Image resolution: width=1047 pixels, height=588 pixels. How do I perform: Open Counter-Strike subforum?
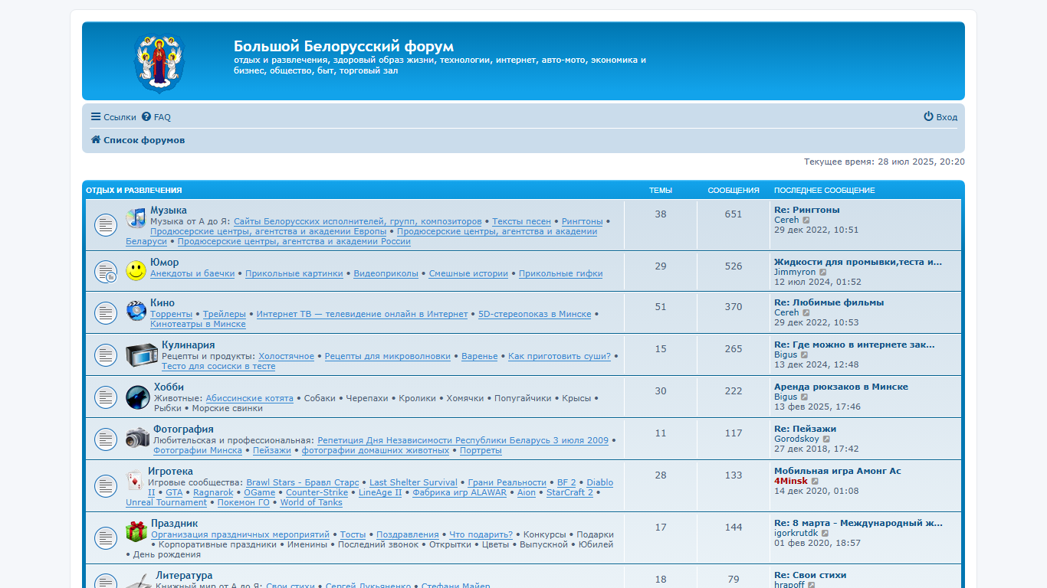[317, 492]
